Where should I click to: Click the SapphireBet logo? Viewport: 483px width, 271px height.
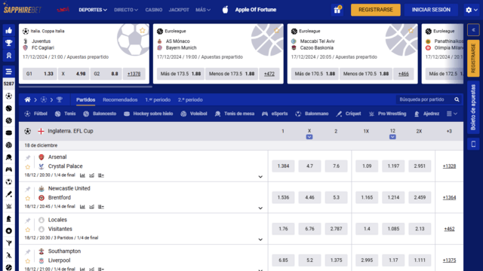[x=22, y=9]
